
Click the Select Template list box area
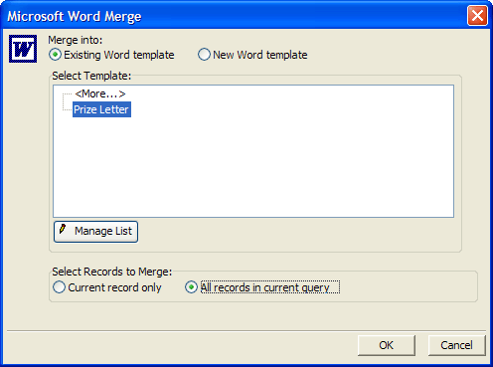pyautogui.click(x=253, y=151)
